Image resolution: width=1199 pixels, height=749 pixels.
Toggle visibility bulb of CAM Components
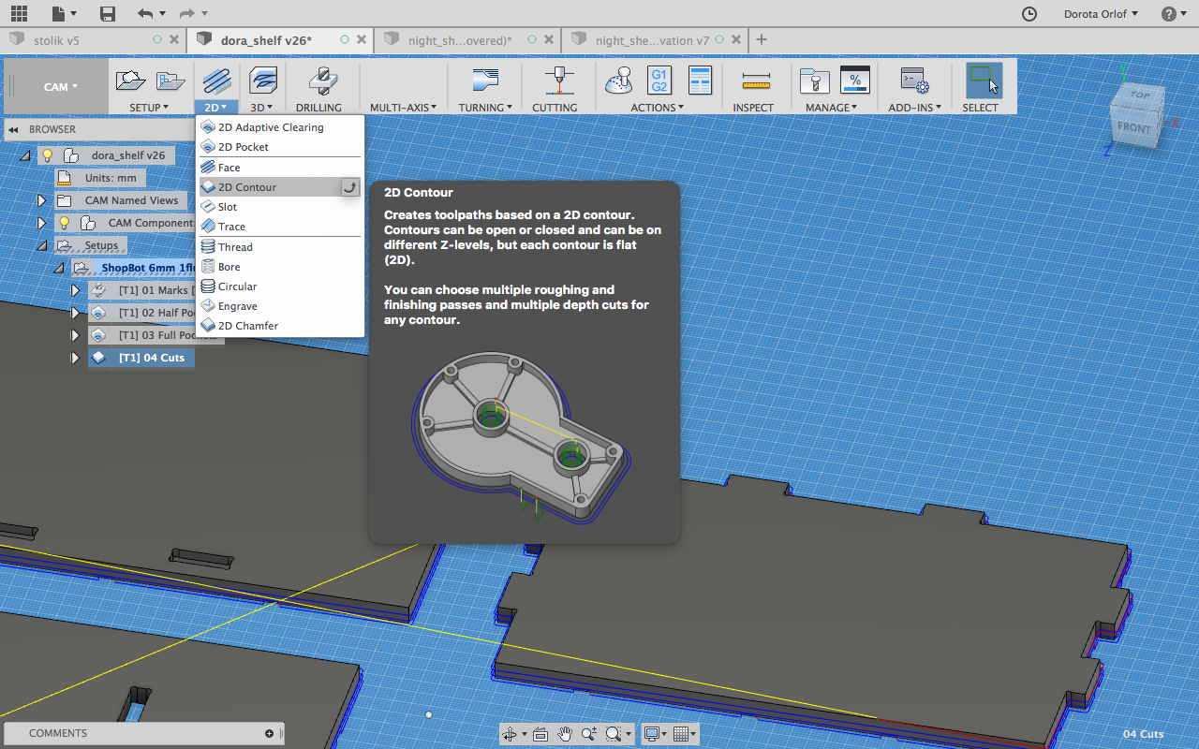click(x=65, y=223)
